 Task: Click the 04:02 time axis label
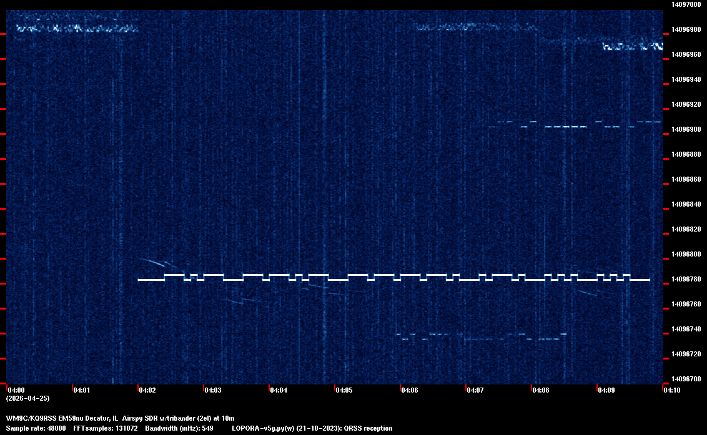pyautogui.click(x=147, y=391)
